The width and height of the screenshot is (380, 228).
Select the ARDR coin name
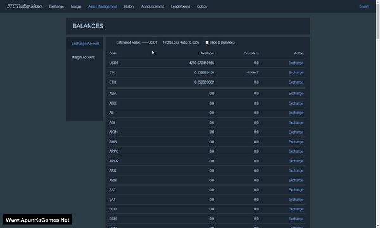pos(114,161)
